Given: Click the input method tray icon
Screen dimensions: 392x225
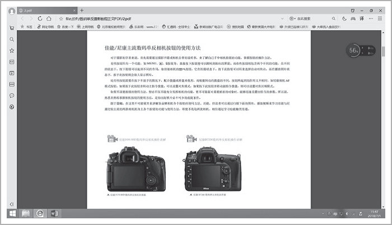Looking at the screenshot, I should (x=361, y=214).
